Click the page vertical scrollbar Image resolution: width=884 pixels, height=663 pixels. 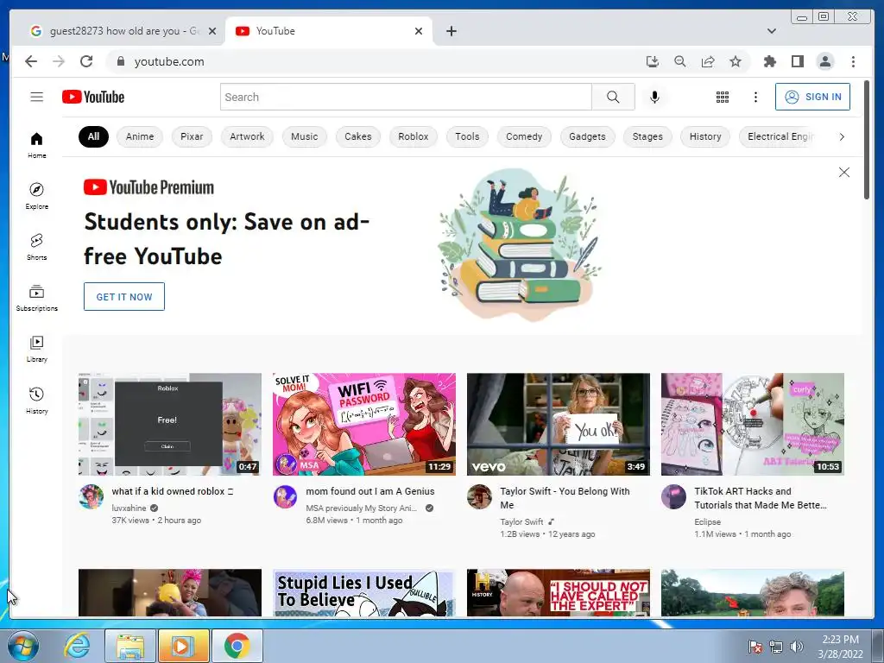(x=867, y=141)
